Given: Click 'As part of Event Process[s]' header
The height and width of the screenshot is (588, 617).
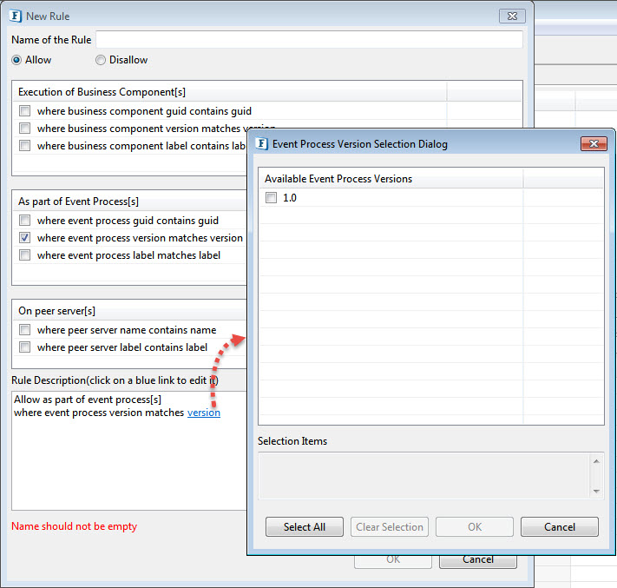Looking at the screenshot, I should point(130,202).
